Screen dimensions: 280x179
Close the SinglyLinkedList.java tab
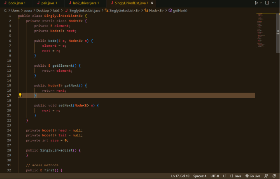(x=152, y=3)
